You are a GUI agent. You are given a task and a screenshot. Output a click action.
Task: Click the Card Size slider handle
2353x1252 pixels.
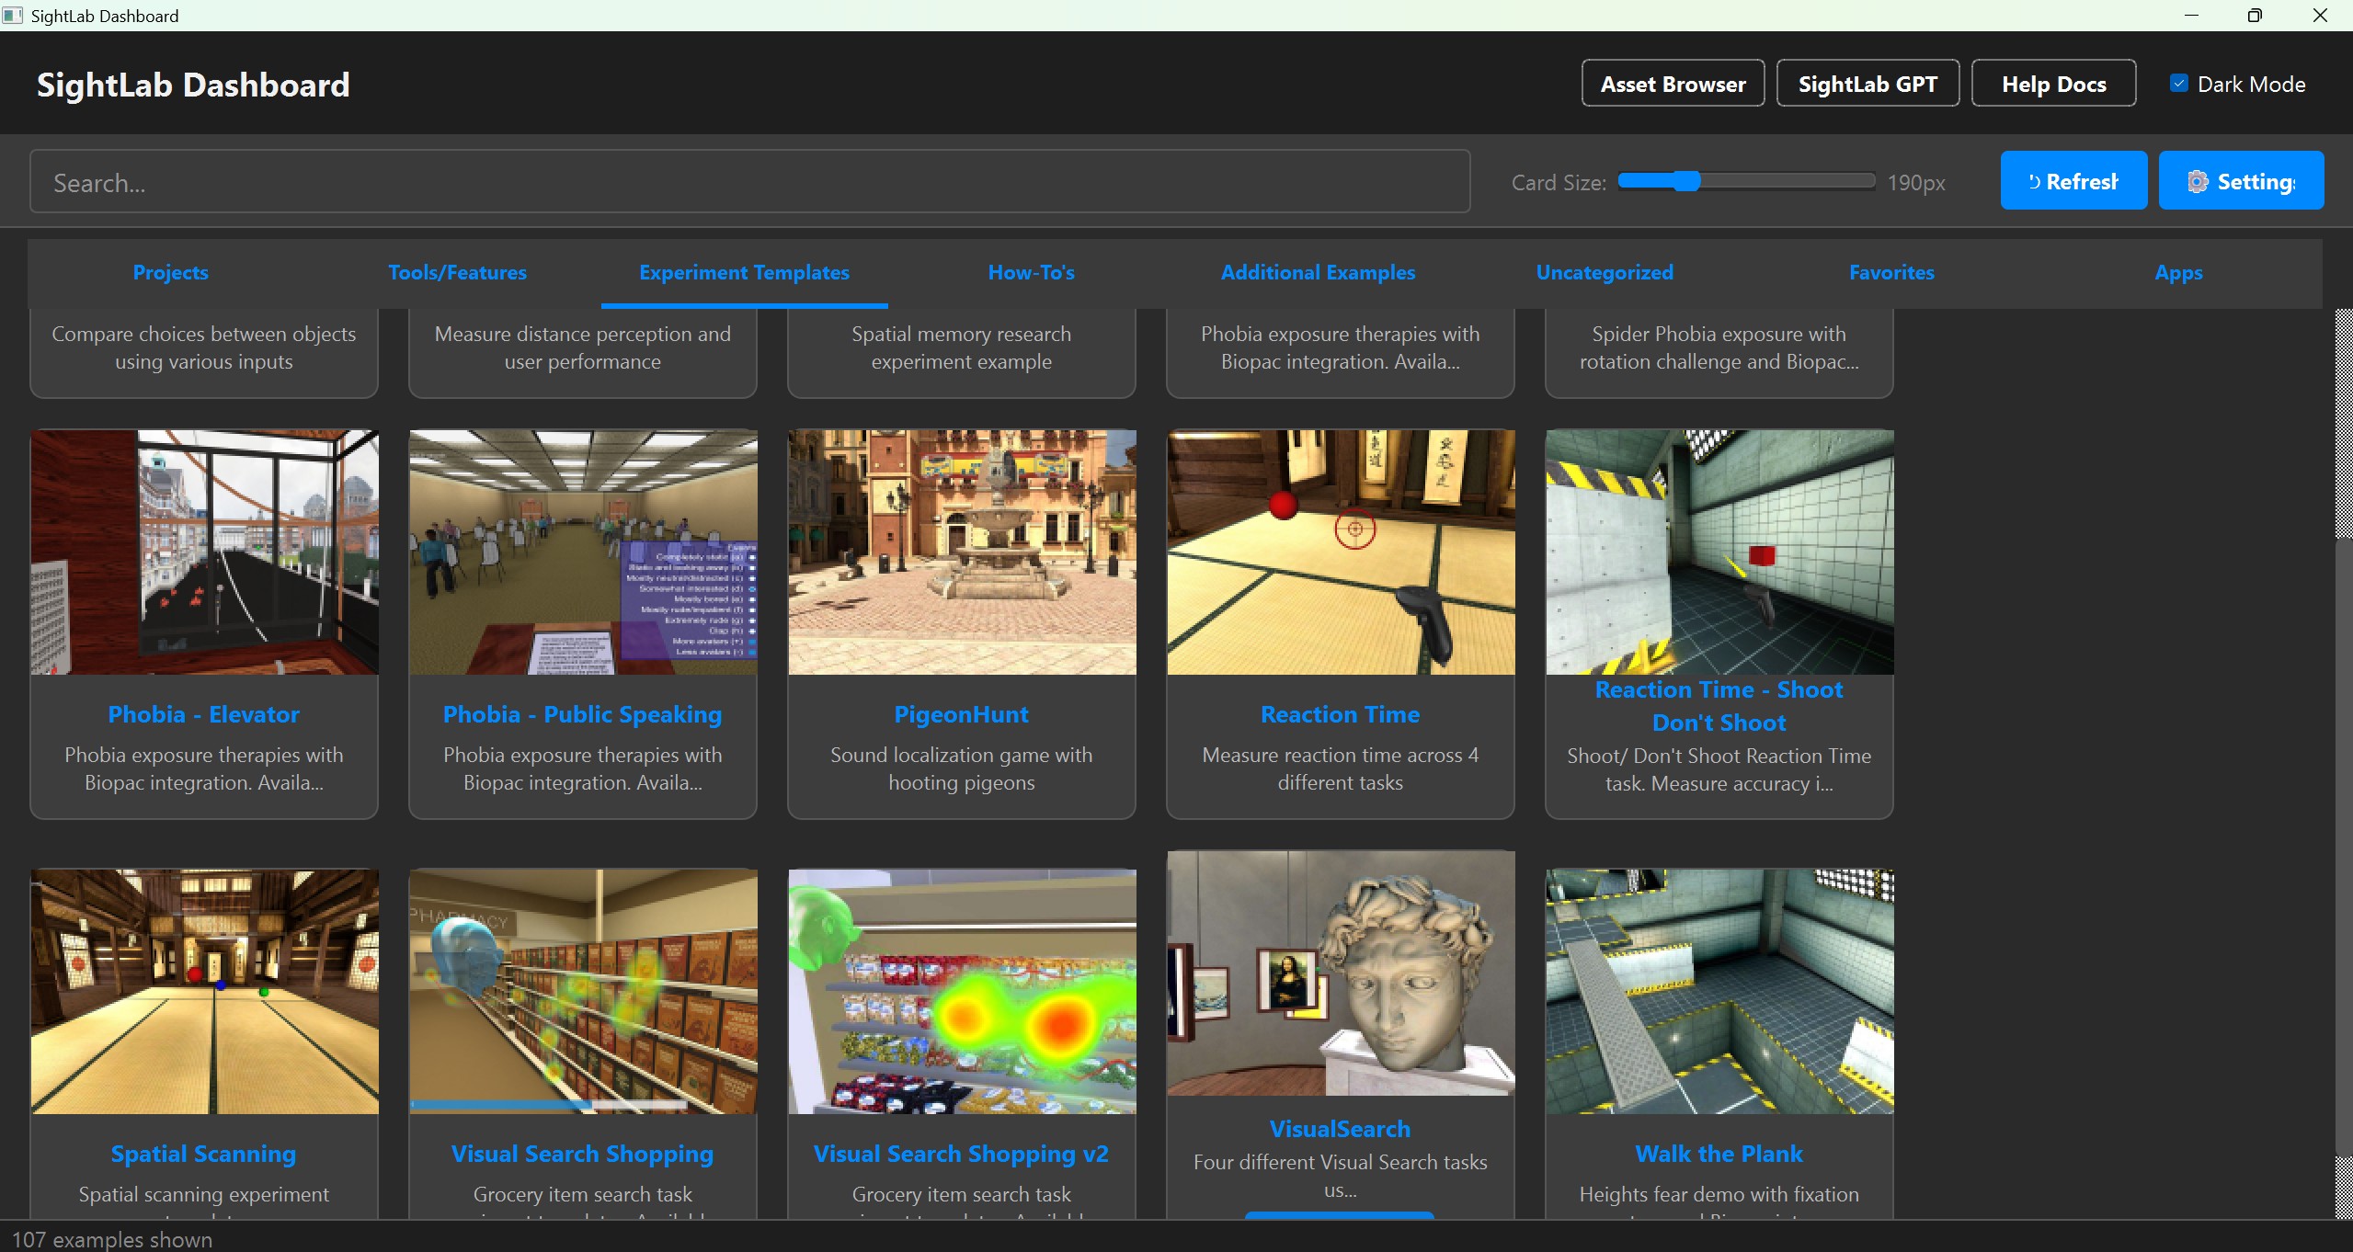[1686, 181]
